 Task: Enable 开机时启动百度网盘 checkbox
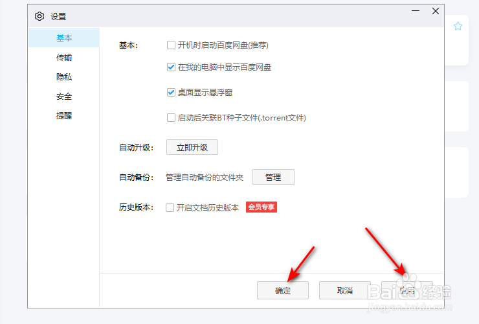point(171,45)
